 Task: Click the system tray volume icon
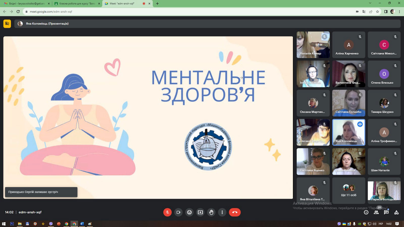374,224
